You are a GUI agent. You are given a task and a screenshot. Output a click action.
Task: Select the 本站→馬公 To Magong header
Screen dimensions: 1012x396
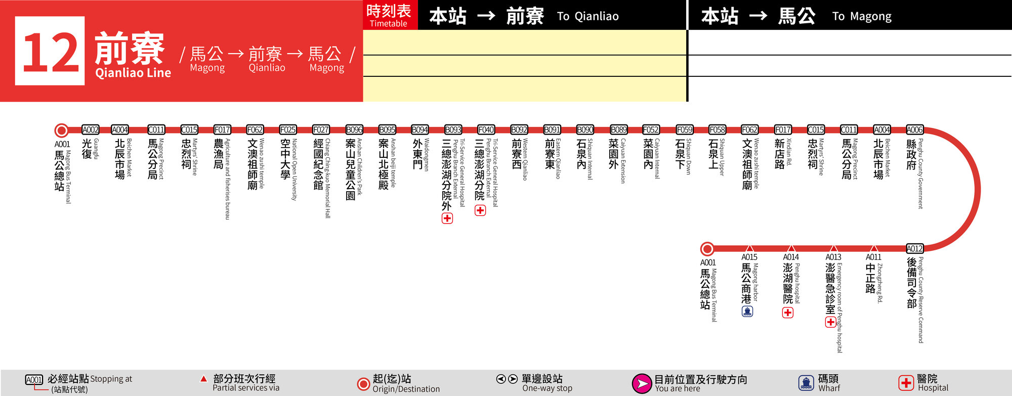click(x=796, y=16)
